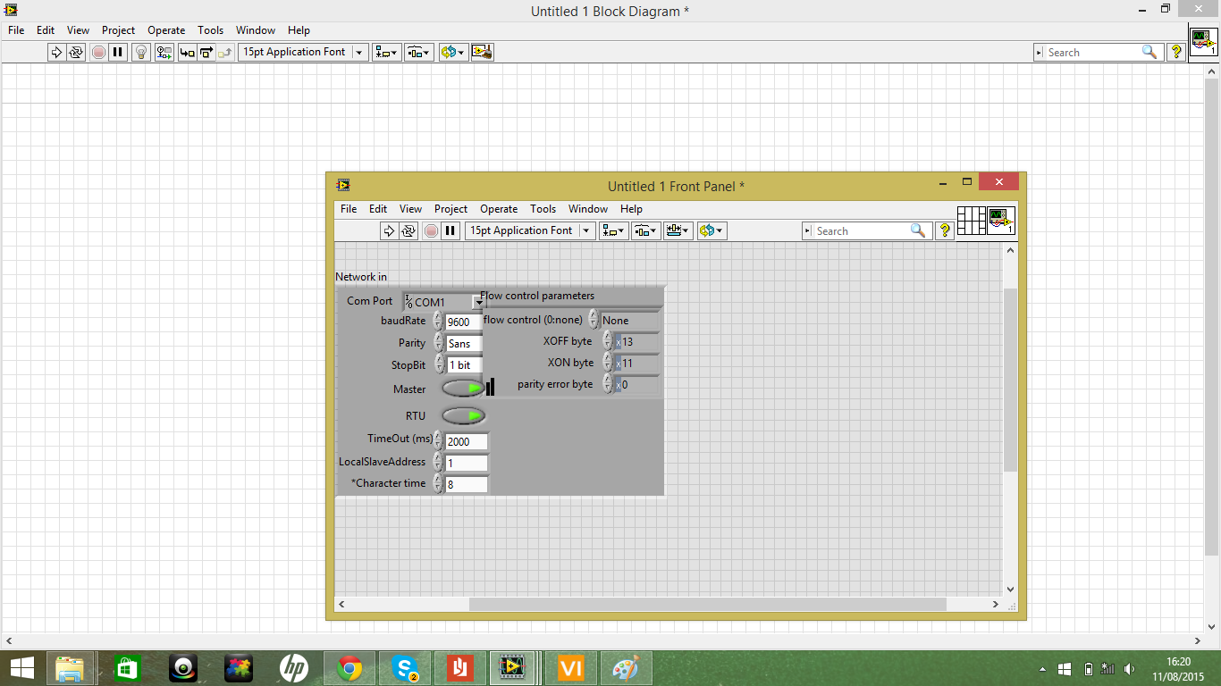Click the TimeOut (ms) increment stepper
The image size is (1221, 686).
437,437
